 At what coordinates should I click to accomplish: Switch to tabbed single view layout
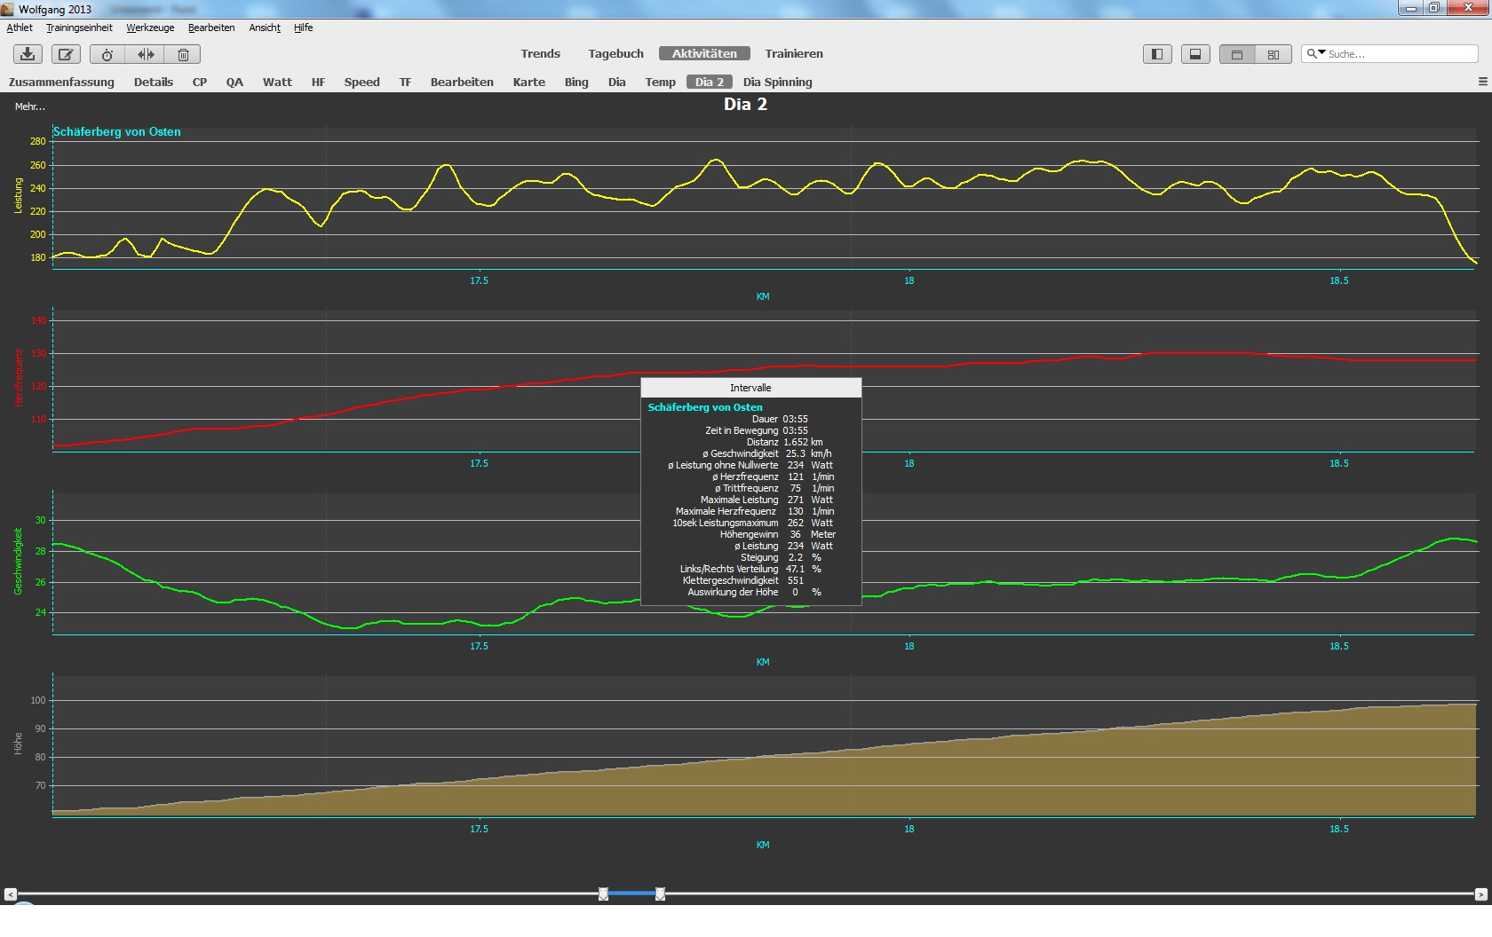click(1237, 54)
